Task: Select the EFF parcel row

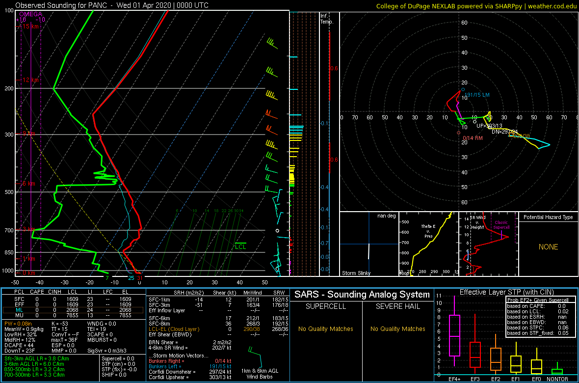Action: point(74,304)
